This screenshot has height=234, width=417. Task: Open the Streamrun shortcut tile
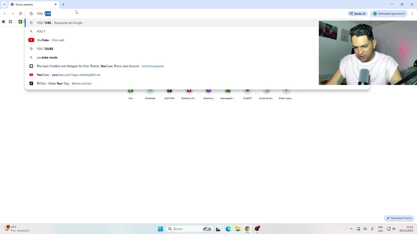(x=208, y=94)
